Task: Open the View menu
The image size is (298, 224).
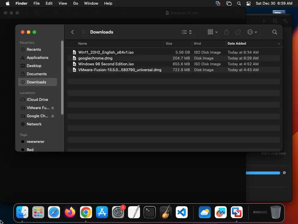Action: pyautogui.click(x=63, y=3)
